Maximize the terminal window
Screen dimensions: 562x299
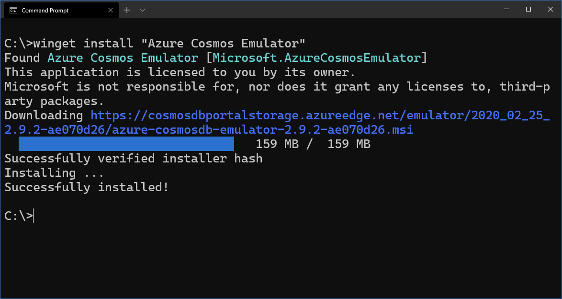pyautogui.click(x=528, y=9)
